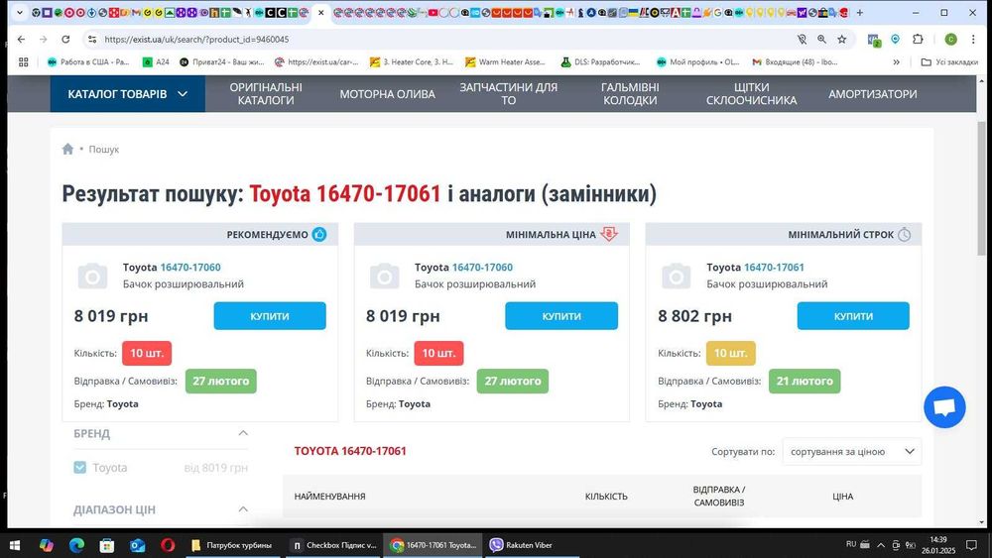992x558 pixels.
Task: Click the 'Мінімальний строк' clock icon
Action: coord(905,235)
